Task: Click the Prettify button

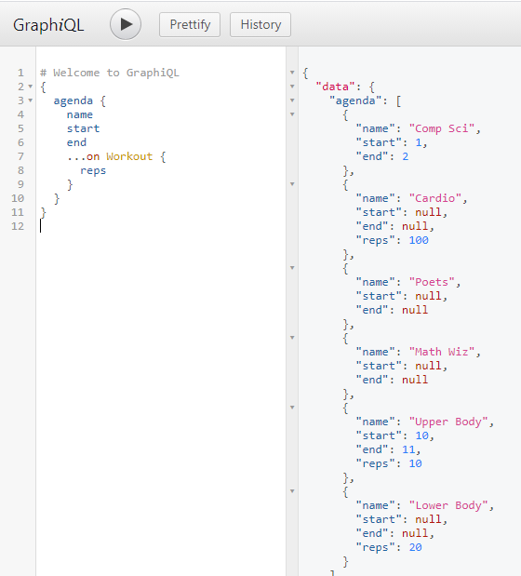Action: [x=190, y=24]
